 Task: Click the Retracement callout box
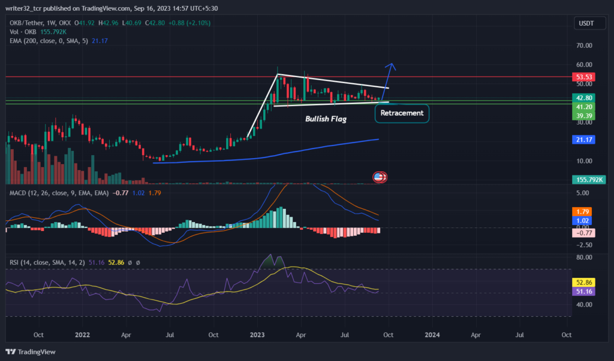pyautogui.click(x=402, y=113)
